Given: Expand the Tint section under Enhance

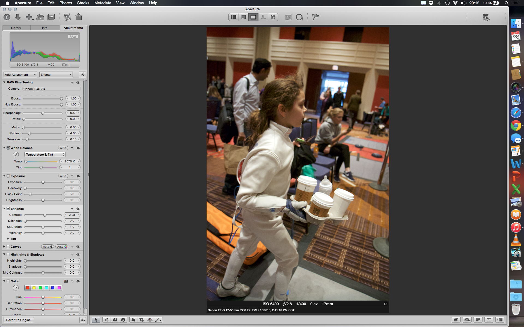Looking at the screenshot, I should 8,239.
